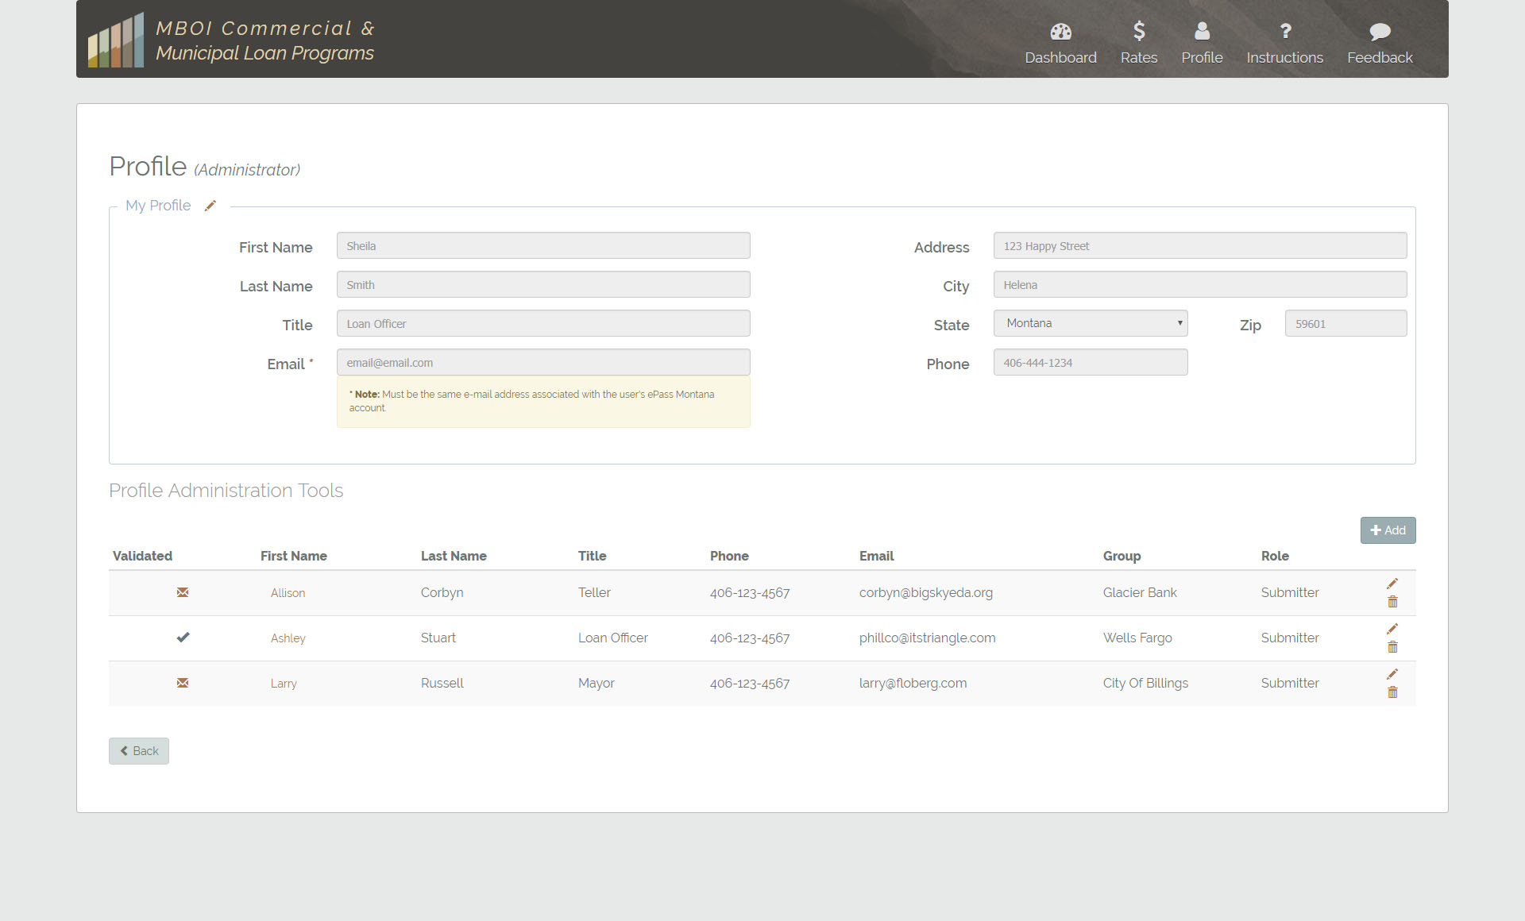1525x921 pixels.
Task: Select the Wells Fargo group cell
Action: (x=1137, y=638)
